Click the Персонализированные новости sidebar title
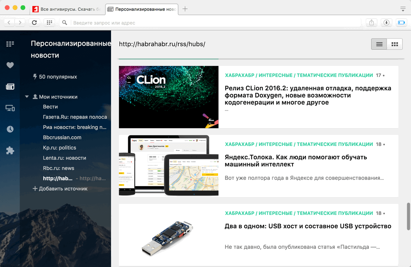 [x=71, y=49]
